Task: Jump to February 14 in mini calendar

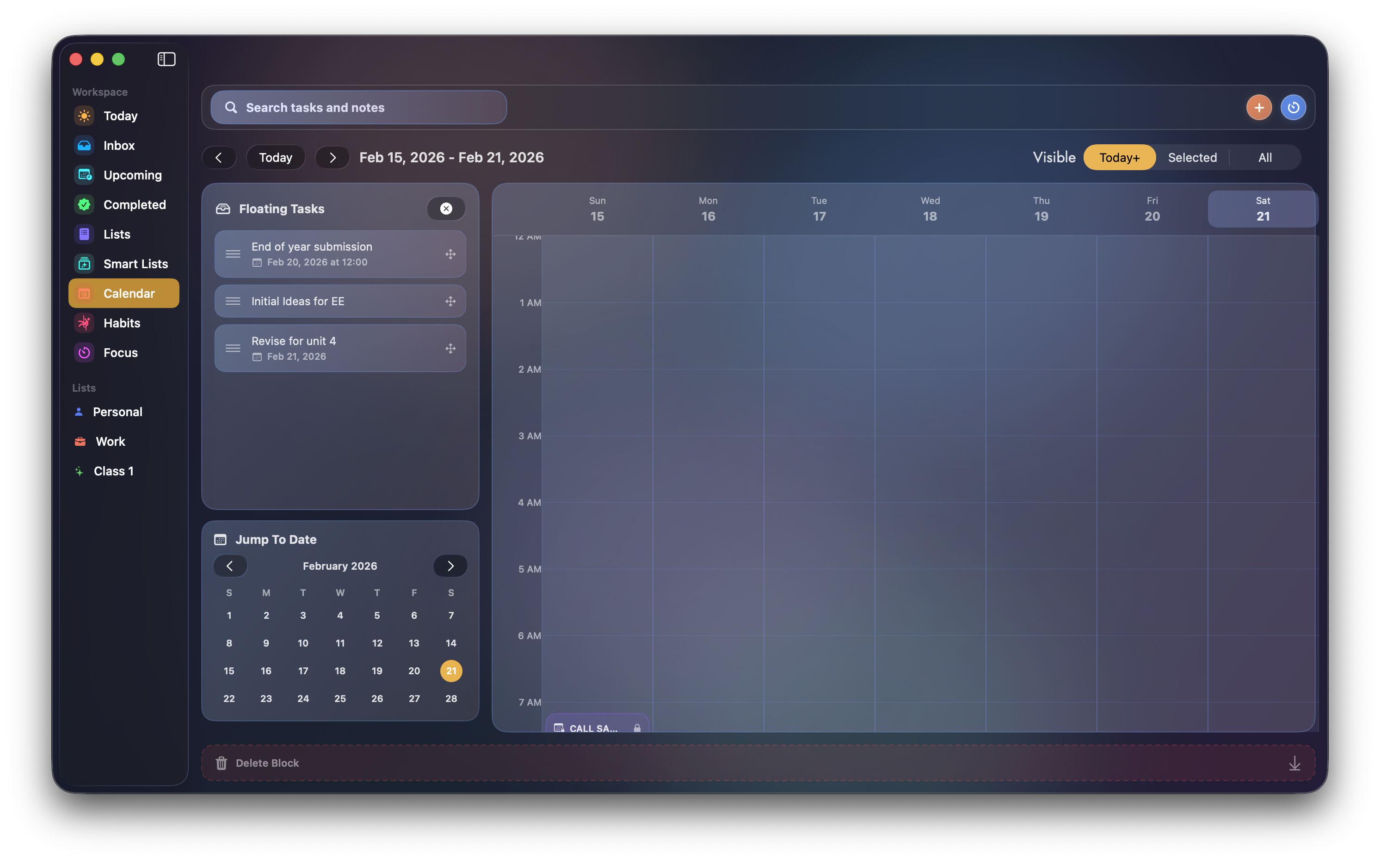Action: pos(451,643)
